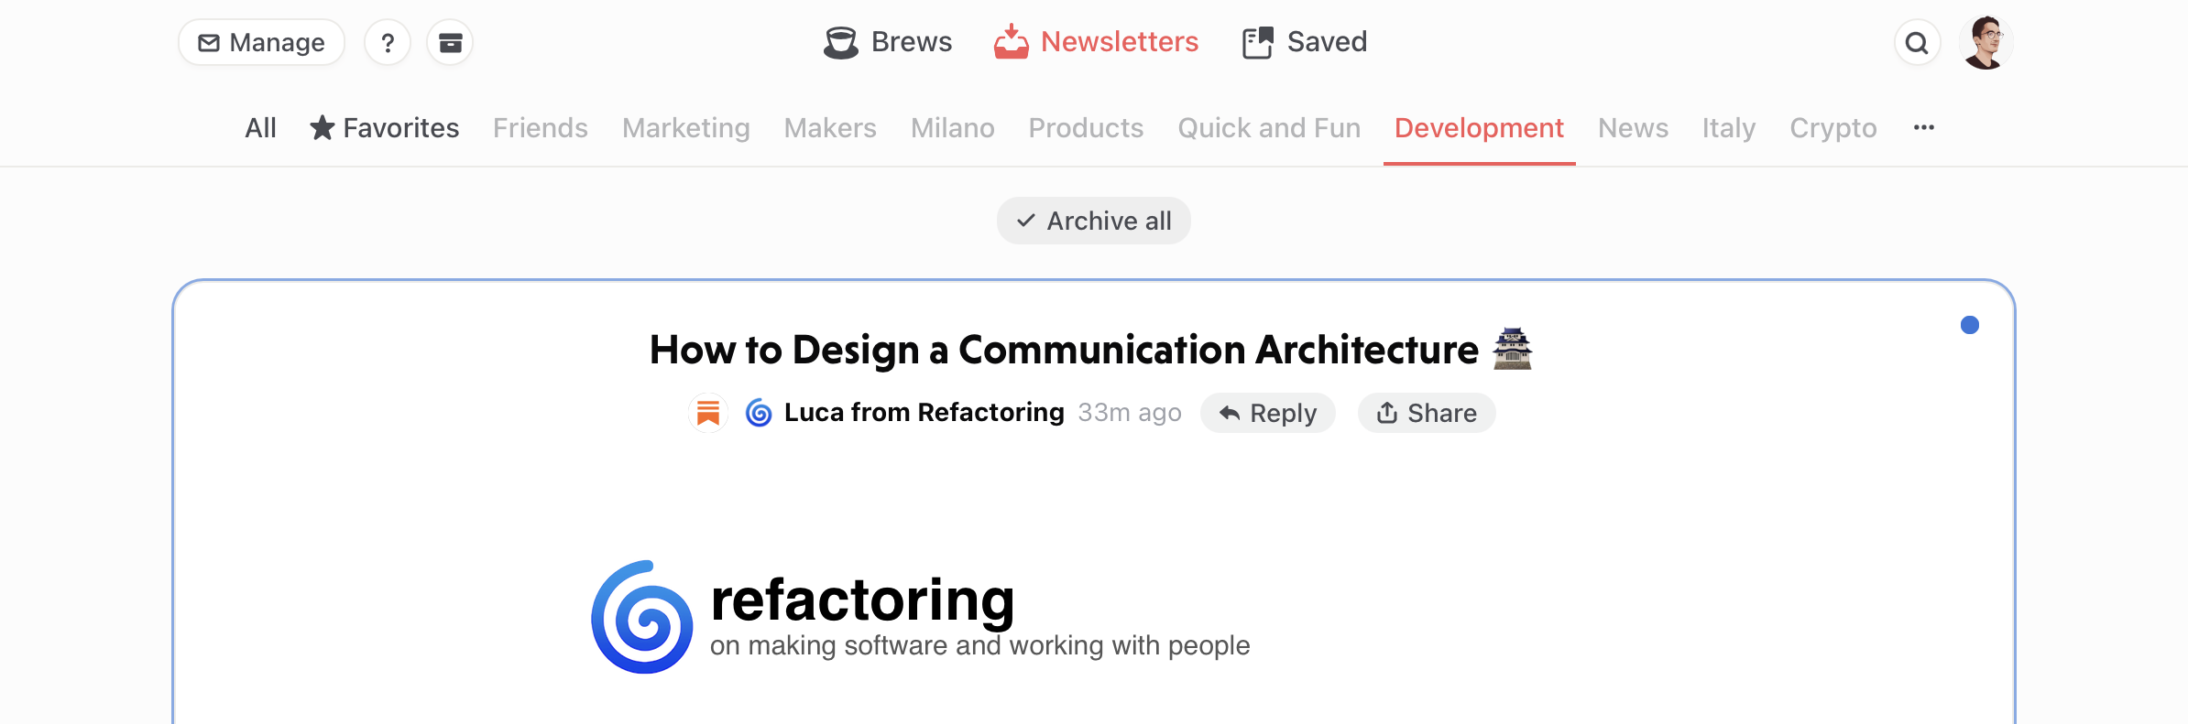Select the Development tab
This screenshot has width=2188, height=724.
1479,128
